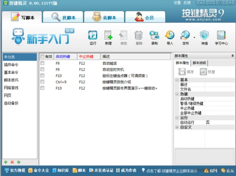This screenshot has width=236, height=176.
Task: Select the 脚本技巧 category
Action: tap(19, 80)
